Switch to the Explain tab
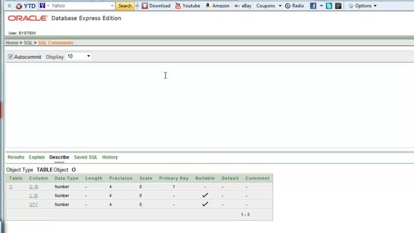This screenshot has width=414, height=233. tap(37, 157)
